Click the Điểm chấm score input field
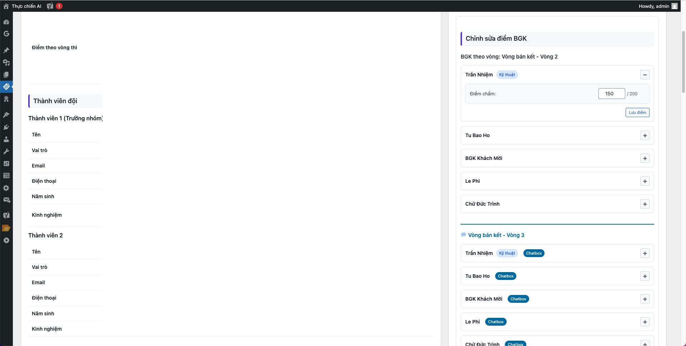Screen dimensions: 686x346 (611, 94)
